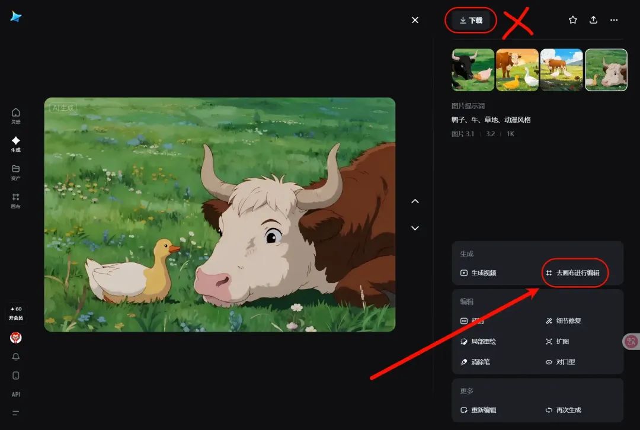Open the API link in sidebar
Screen dimensions: 640x430
(16, 394)
